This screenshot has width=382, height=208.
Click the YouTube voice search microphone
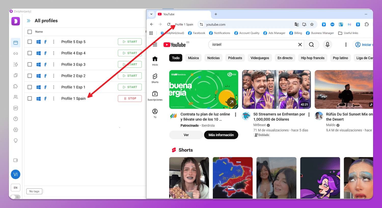(328, 45)
